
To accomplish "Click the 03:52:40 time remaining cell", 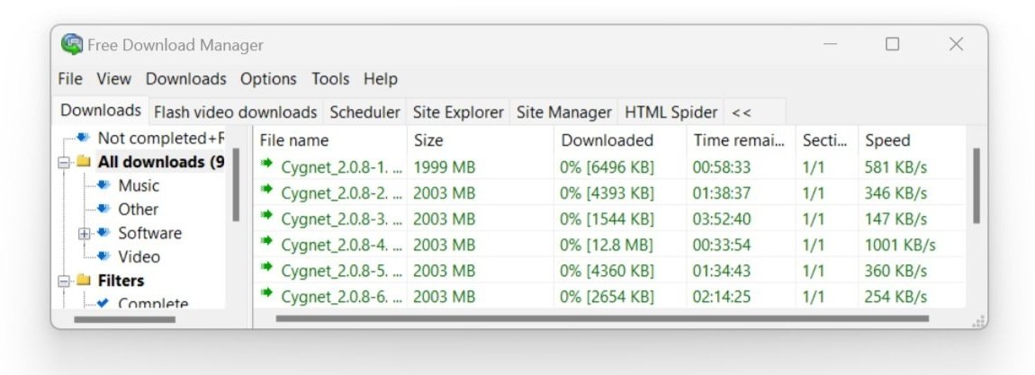I will [x=722, y=219].
